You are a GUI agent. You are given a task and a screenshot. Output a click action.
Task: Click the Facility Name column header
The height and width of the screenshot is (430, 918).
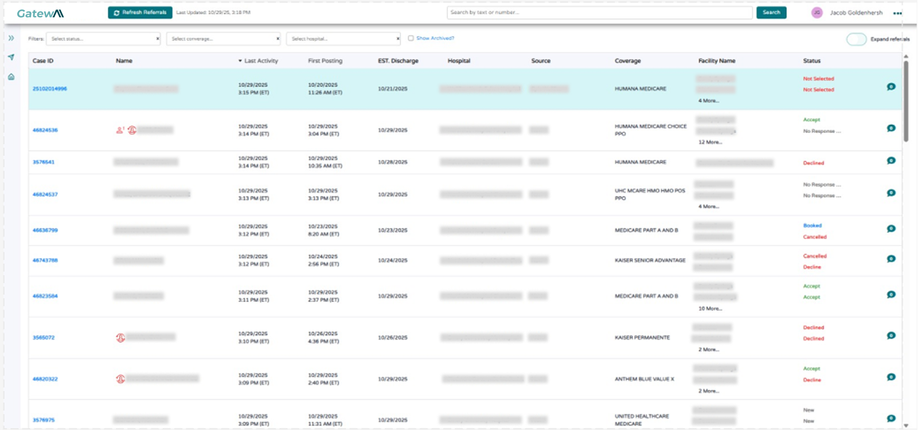point(717,61)
